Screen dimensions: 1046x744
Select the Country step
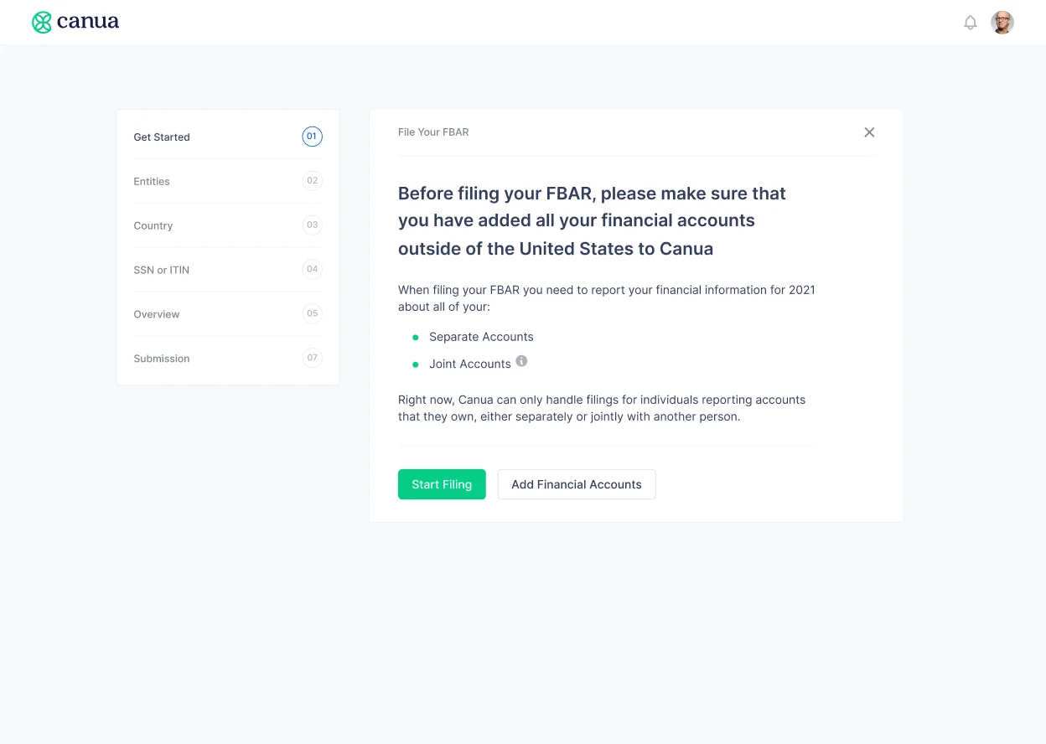tap(228, 225)
